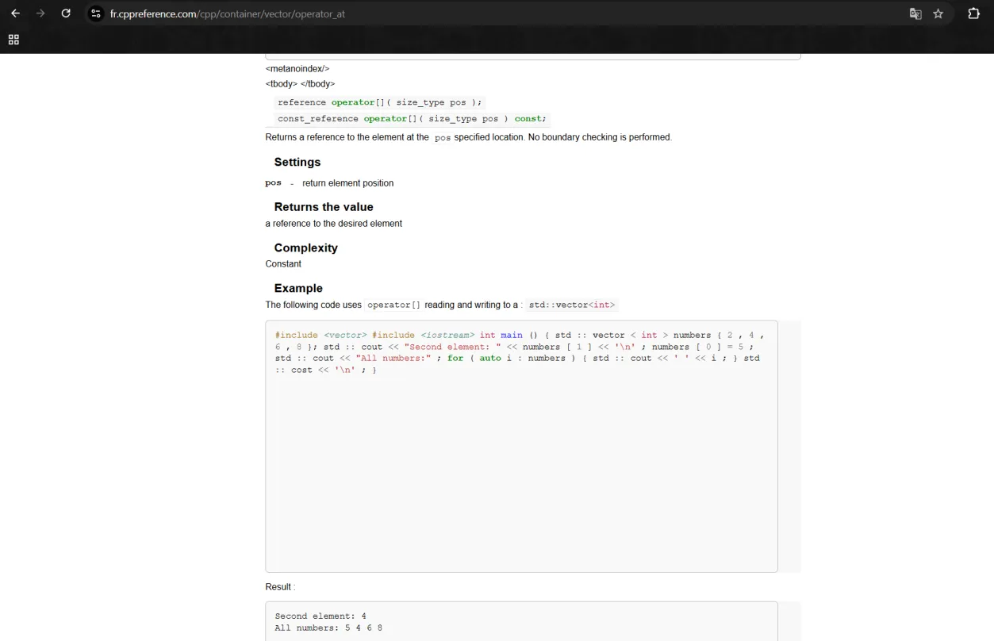Click 'reference operator[]( size_type pos );' declaration
The image size is (994, 641).
(380, 102)
